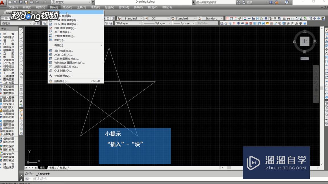Select 光栅图像参照(I) menu entry

tap(76, 36)
